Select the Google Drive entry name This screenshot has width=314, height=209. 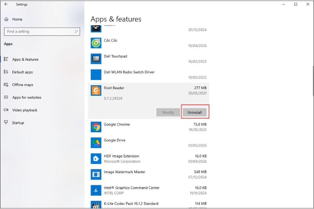point(115,140)
